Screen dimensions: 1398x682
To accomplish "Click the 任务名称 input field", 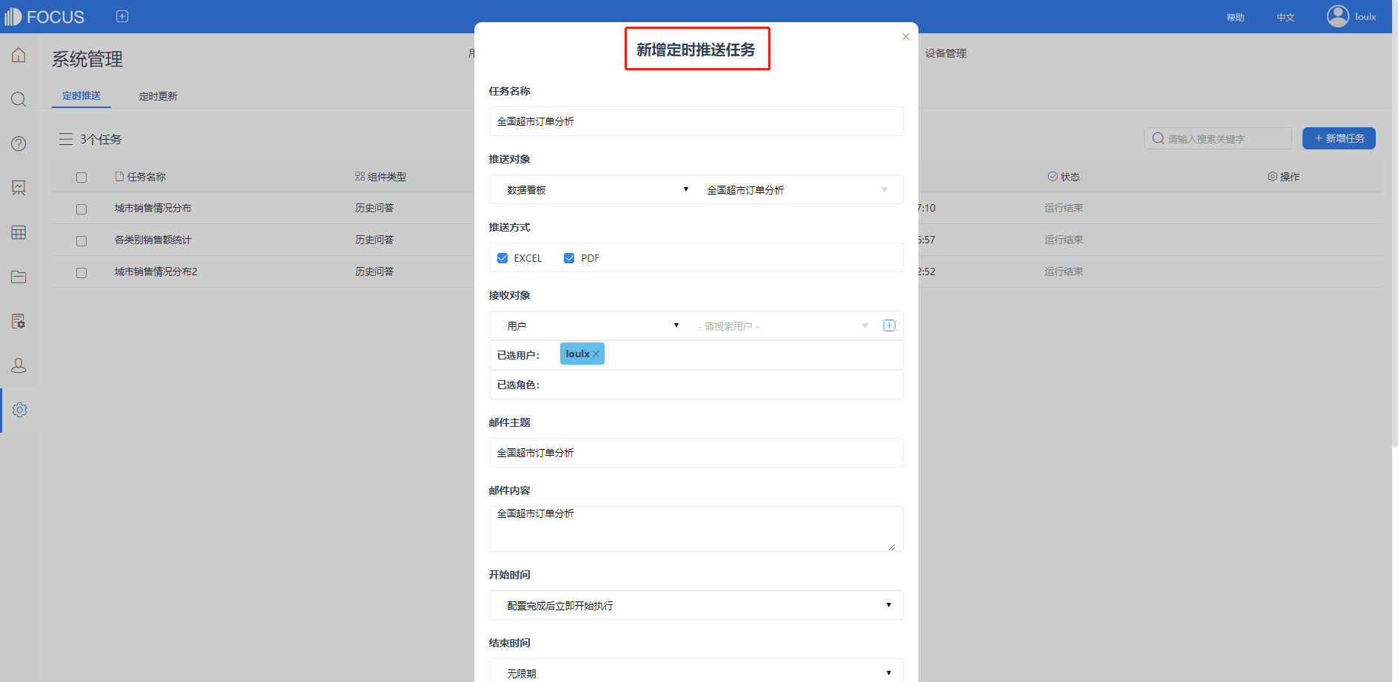I will point(696,121).
